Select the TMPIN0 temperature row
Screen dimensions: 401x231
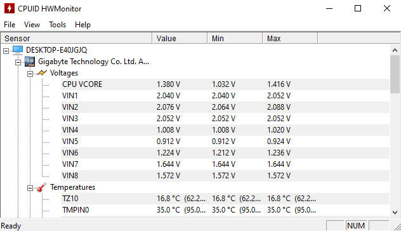pyautogui.click(x=225, y=210)
